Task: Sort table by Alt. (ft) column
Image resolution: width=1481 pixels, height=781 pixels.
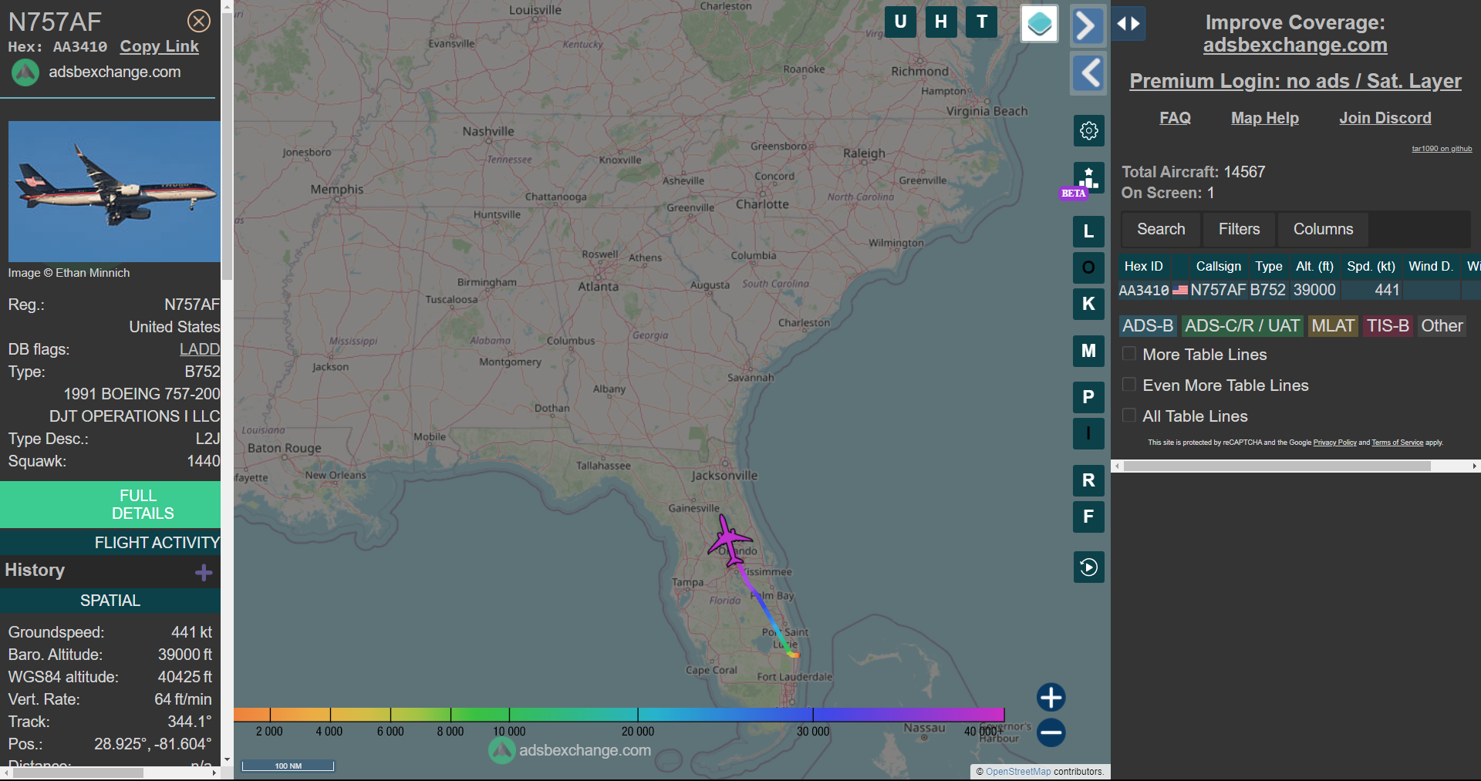Action: (1314, 266)
